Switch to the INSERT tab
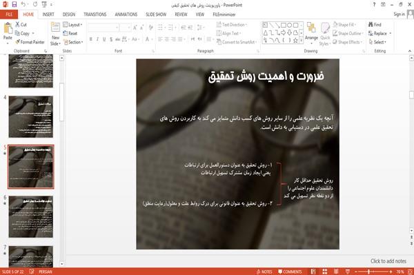 point(48,14)
